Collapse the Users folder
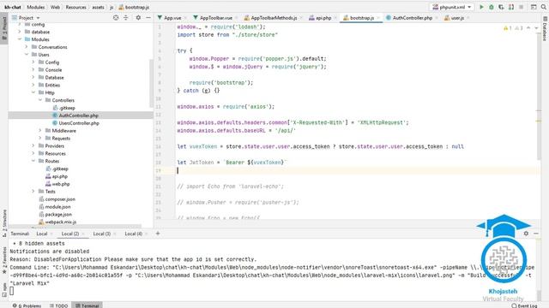The width and height of the screenshot is (549, 308). pos(27,55)
